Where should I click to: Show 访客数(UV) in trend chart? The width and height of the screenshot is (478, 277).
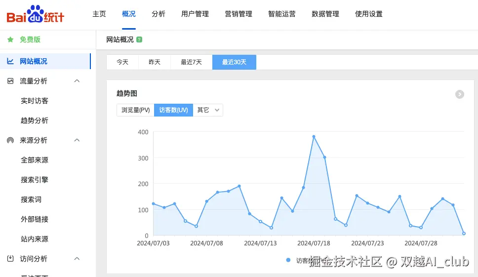click(x=173, y=110)
